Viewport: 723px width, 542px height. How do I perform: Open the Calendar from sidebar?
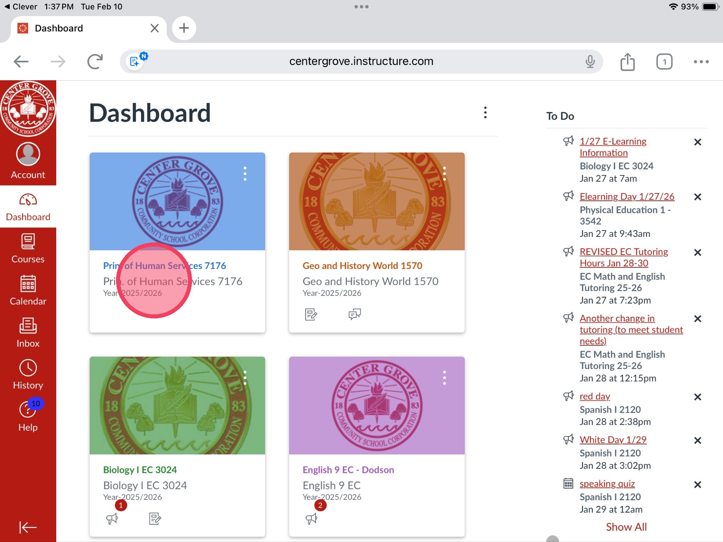[x=28, y=291]
